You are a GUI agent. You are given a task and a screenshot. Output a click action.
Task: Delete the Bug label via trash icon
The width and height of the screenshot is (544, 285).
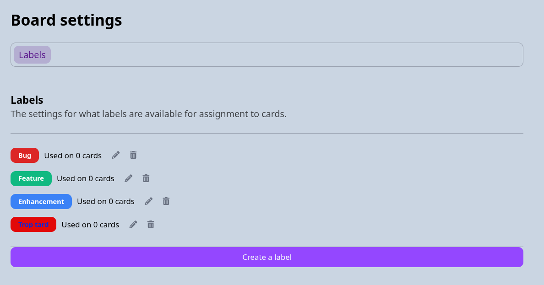pyautogui.click(x=133, y=155)
